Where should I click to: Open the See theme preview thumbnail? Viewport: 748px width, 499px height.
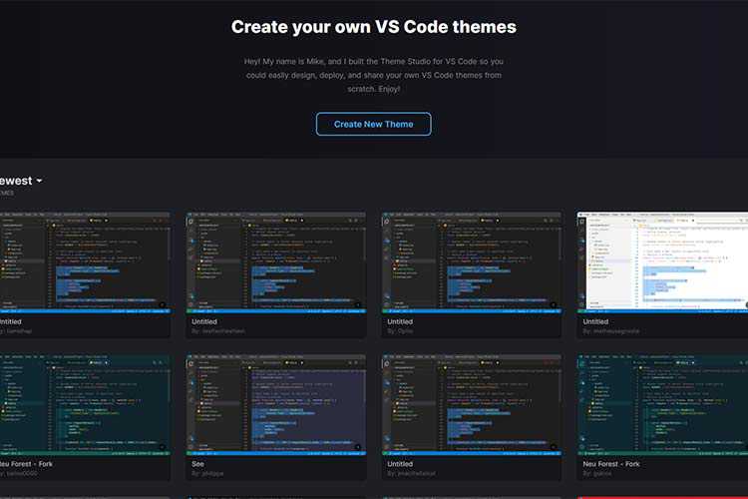coord(275,405)
